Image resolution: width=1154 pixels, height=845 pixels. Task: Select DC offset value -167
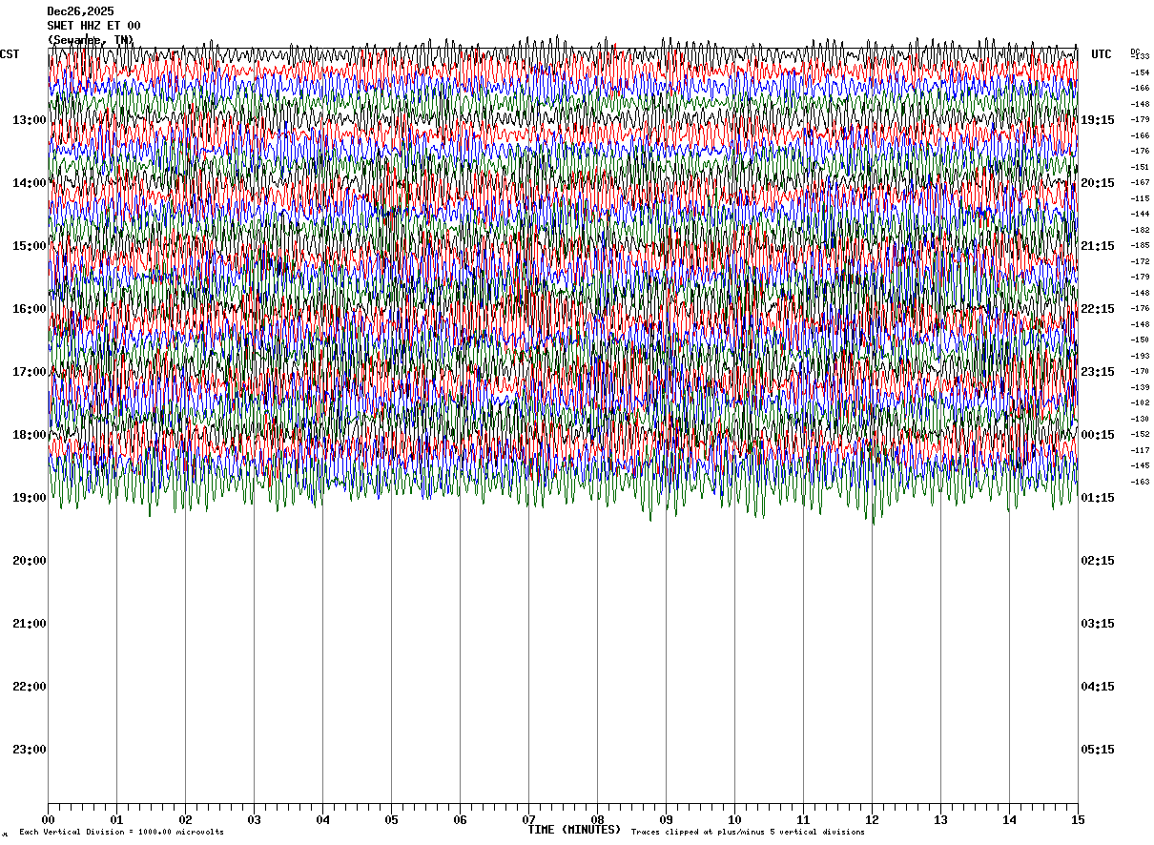click(1140, 182)
